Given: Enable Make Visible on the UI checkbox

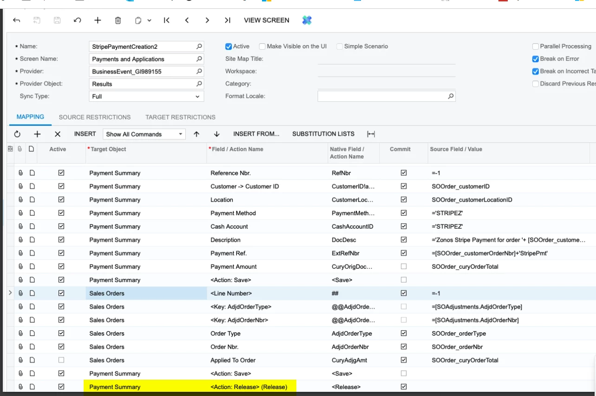Looking at the screenshot, I should click(262, 46).
